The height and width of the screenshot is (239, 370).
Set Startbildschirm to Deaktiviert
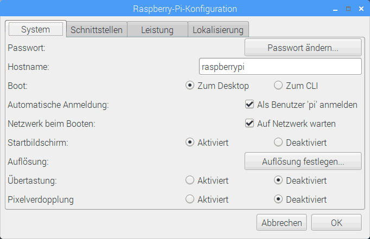278,143
